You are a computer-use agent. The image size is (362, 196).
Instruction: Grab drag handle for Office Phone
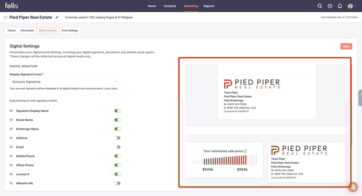click(x=11, y=165)
